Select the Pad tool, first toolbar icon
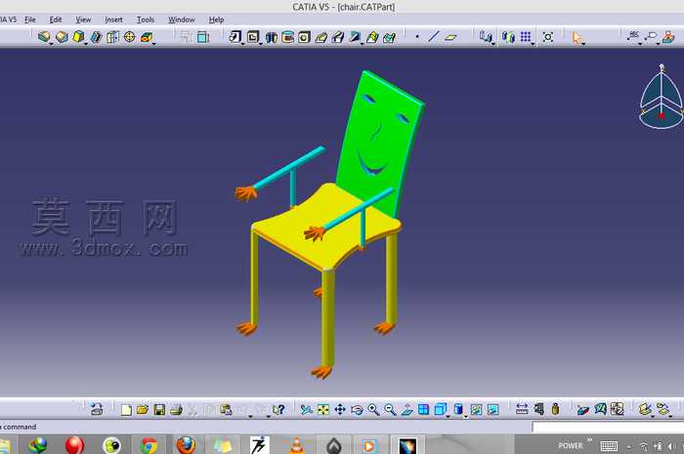Screen dimensions: 684x454 click(x=44, y=36)
